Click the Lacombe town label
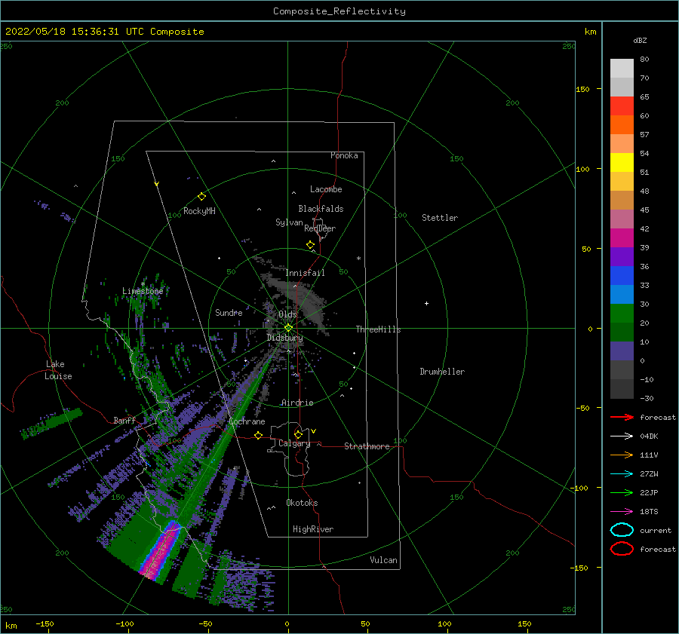 (x=326, y=189)
